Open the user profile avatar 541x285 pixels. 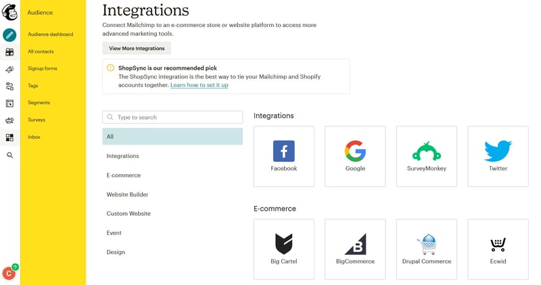click(x=9, y=273)
